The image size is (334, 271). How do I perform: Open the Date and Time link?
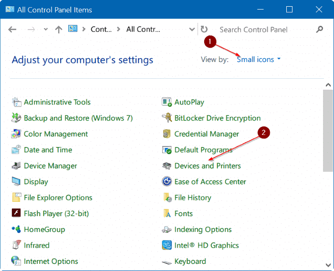point(48,150)
